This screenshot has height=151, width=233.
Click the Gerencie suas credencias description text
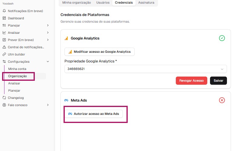[95, 22]
